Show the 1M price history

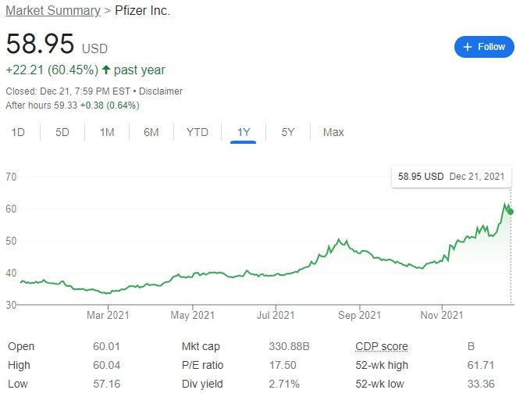(x=107, y=132)
